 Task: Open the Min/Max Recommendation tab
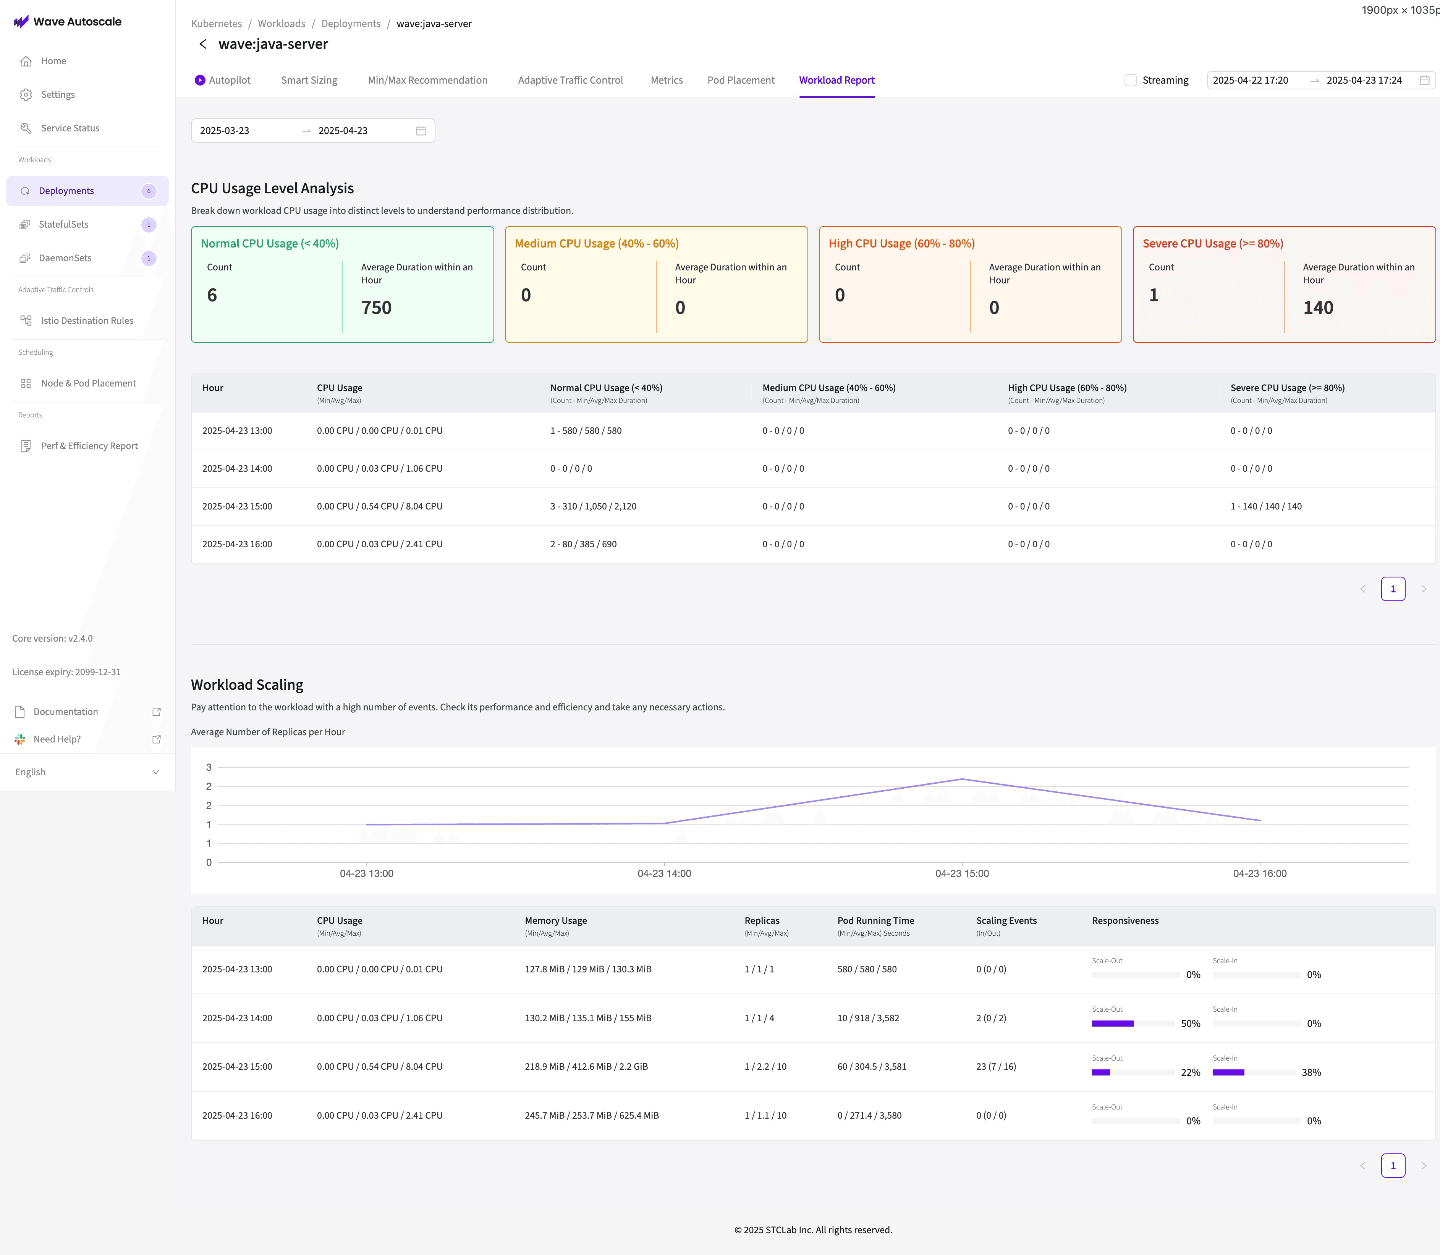click(427, 81)
